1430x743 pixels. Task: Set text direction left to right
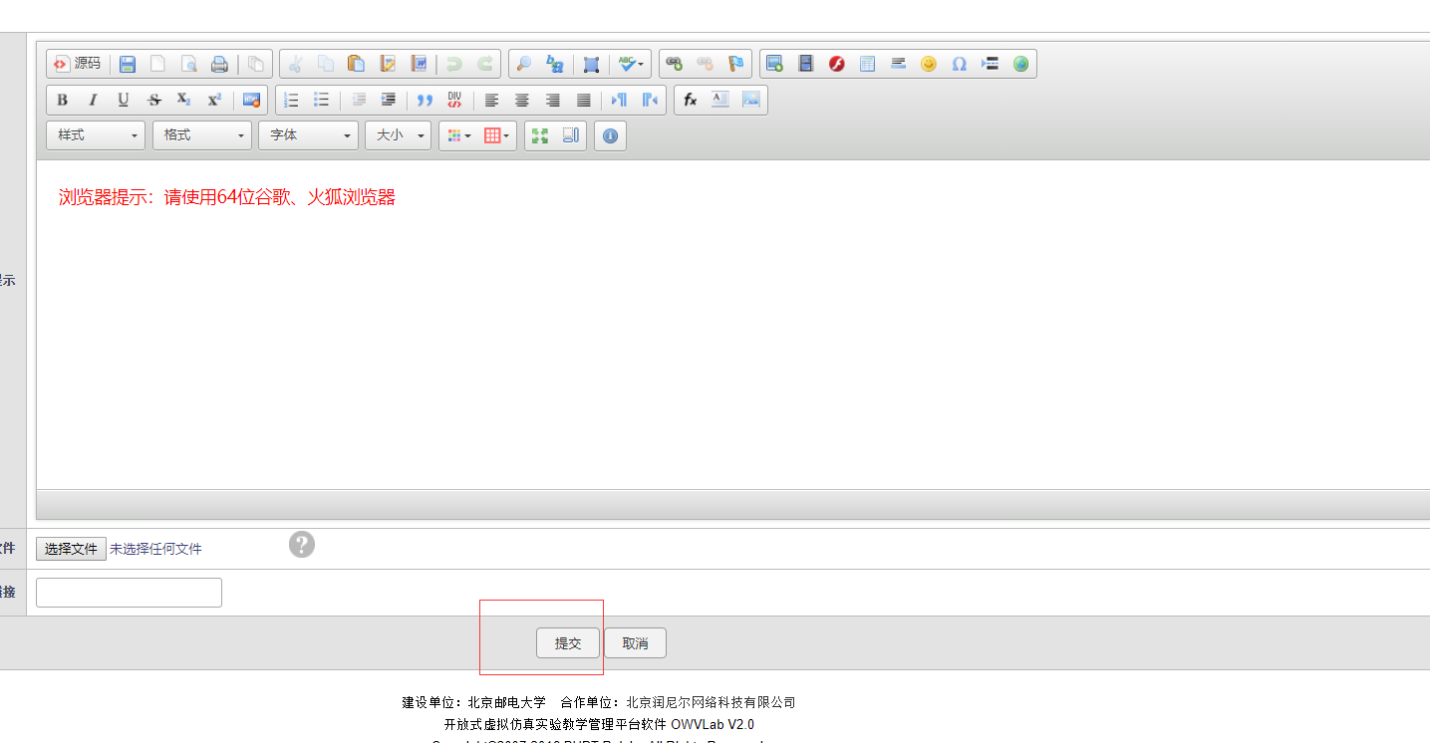pos(619,100)
